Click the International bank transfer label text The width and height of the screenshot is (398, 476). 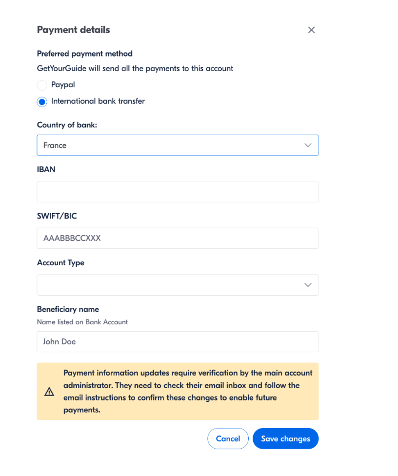(98, 101)
